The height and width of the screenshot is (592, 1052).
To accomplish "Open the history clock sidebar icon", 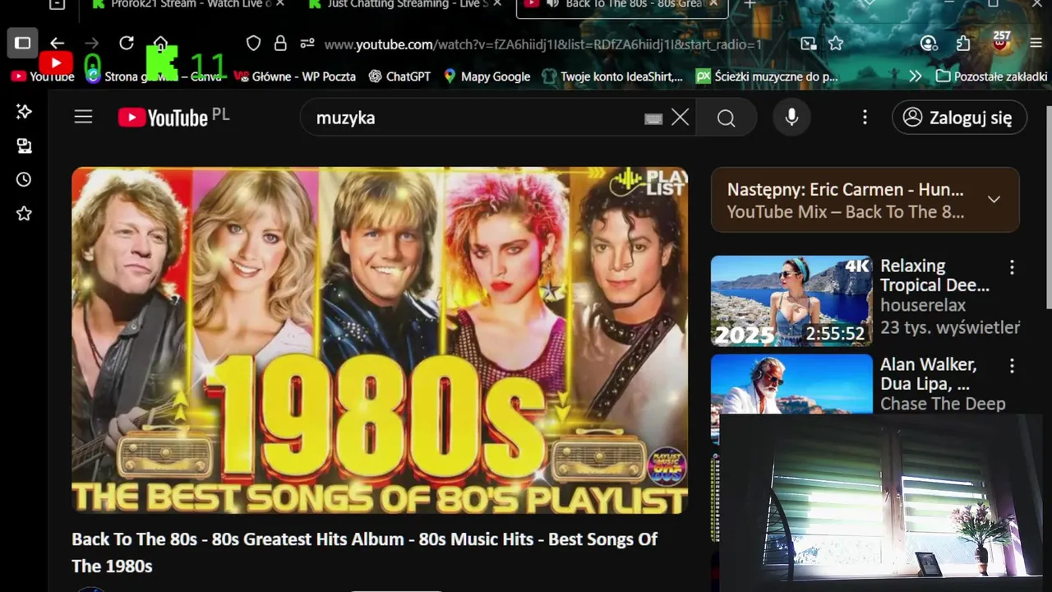I will coord(24,180).
